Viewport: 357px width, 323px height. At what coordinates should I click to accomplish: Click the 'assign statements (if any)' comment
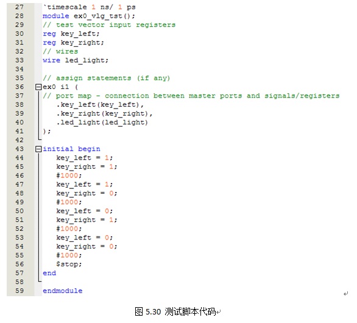coord(107,78)
